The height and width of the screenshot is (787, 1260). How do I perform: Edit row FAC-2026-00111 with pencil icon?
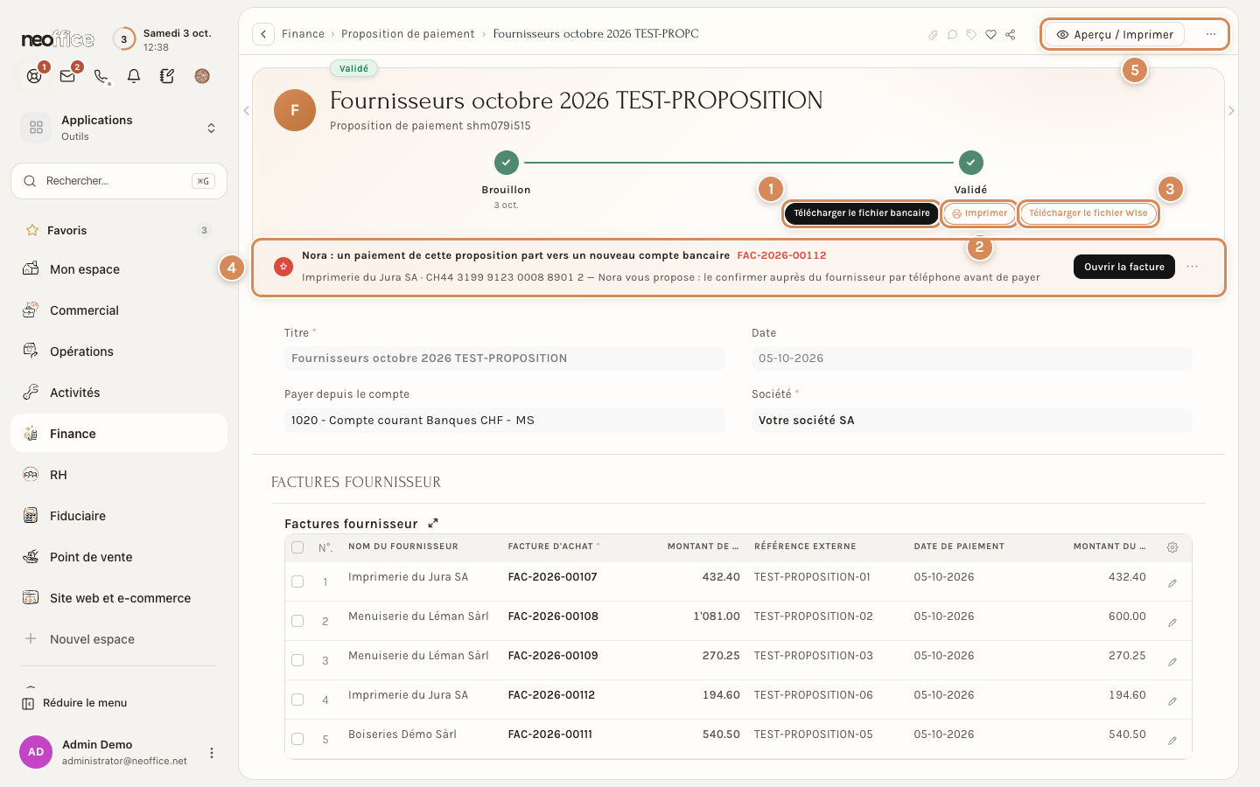(x=1172, y=741)
